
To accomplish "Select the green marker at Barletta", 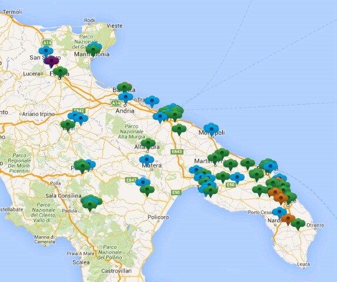I will click(x=125, y=88).
